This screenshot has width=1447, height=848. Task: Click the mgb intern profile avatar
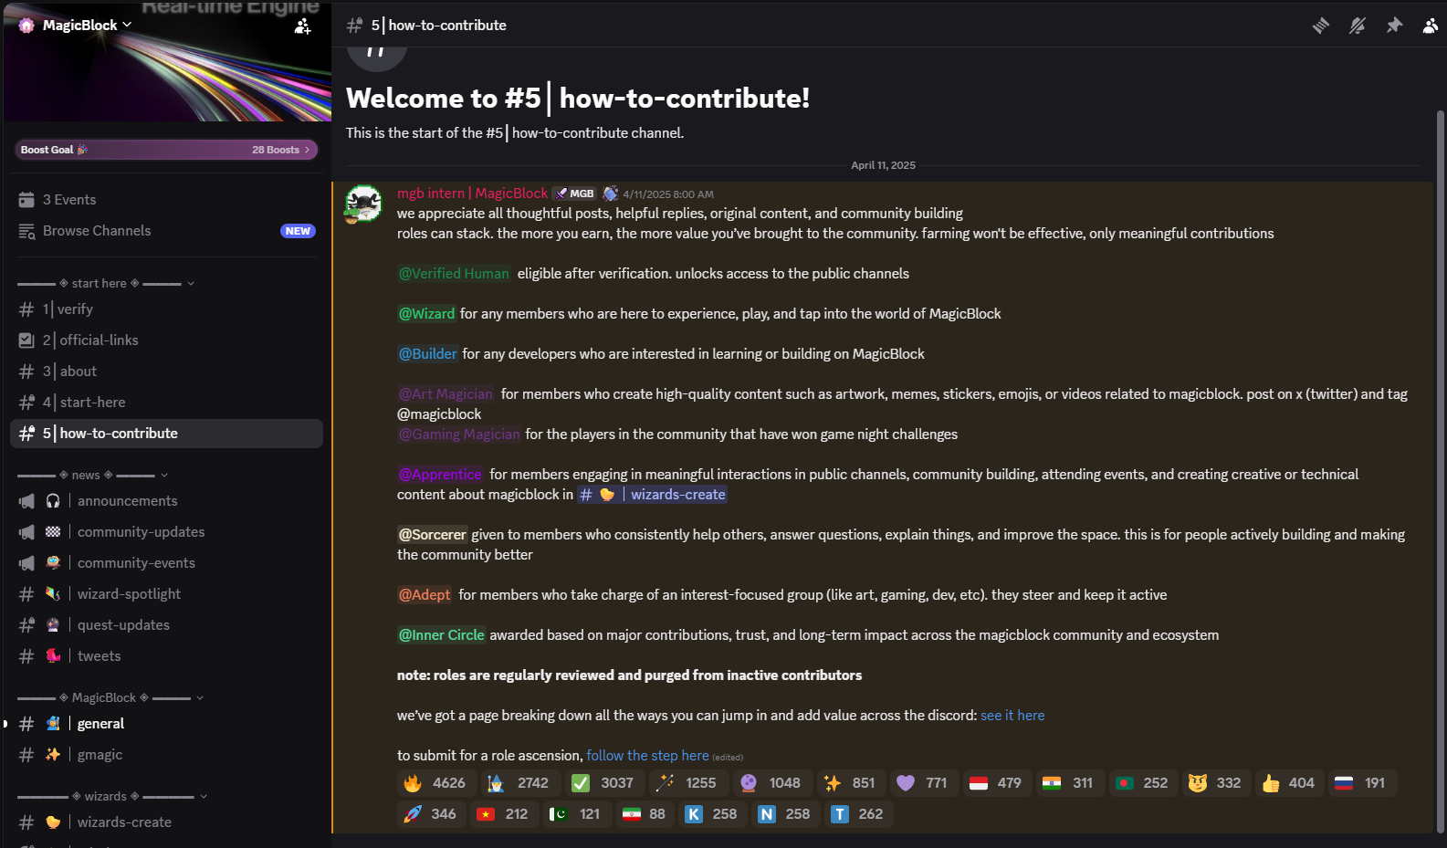(363, 204)
